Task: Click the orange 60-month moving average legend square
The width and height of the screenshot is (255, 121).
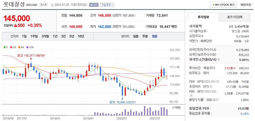Action: click(19, 47)
